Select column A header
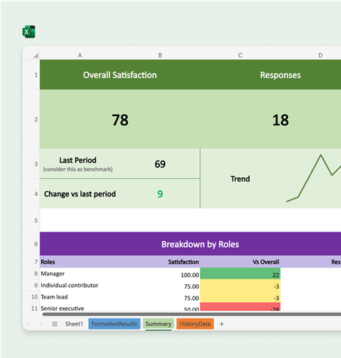Screen dimensions: 341x358 coord(80,55)
